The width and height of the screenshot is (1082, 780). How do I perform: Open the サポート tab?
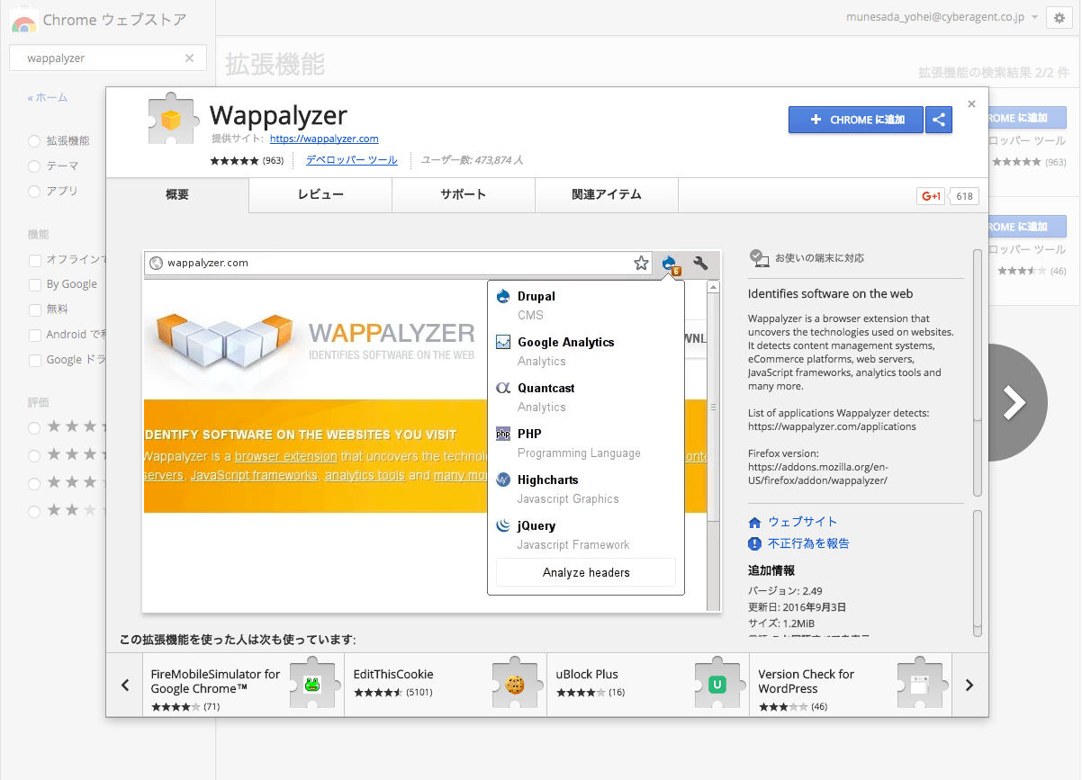click(464, 194)
